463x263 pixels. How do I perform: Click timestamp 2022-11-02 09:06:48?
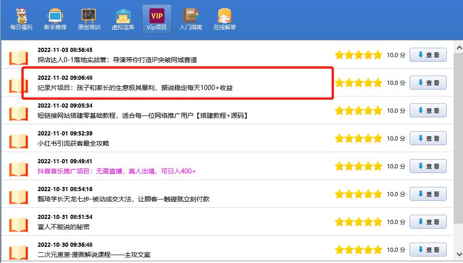tap(65, 78)
